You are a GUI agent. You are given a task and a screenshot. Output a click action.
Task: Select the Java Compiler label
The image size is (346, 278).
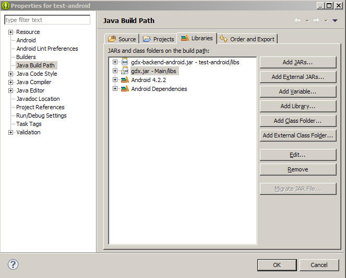point(34,82)
